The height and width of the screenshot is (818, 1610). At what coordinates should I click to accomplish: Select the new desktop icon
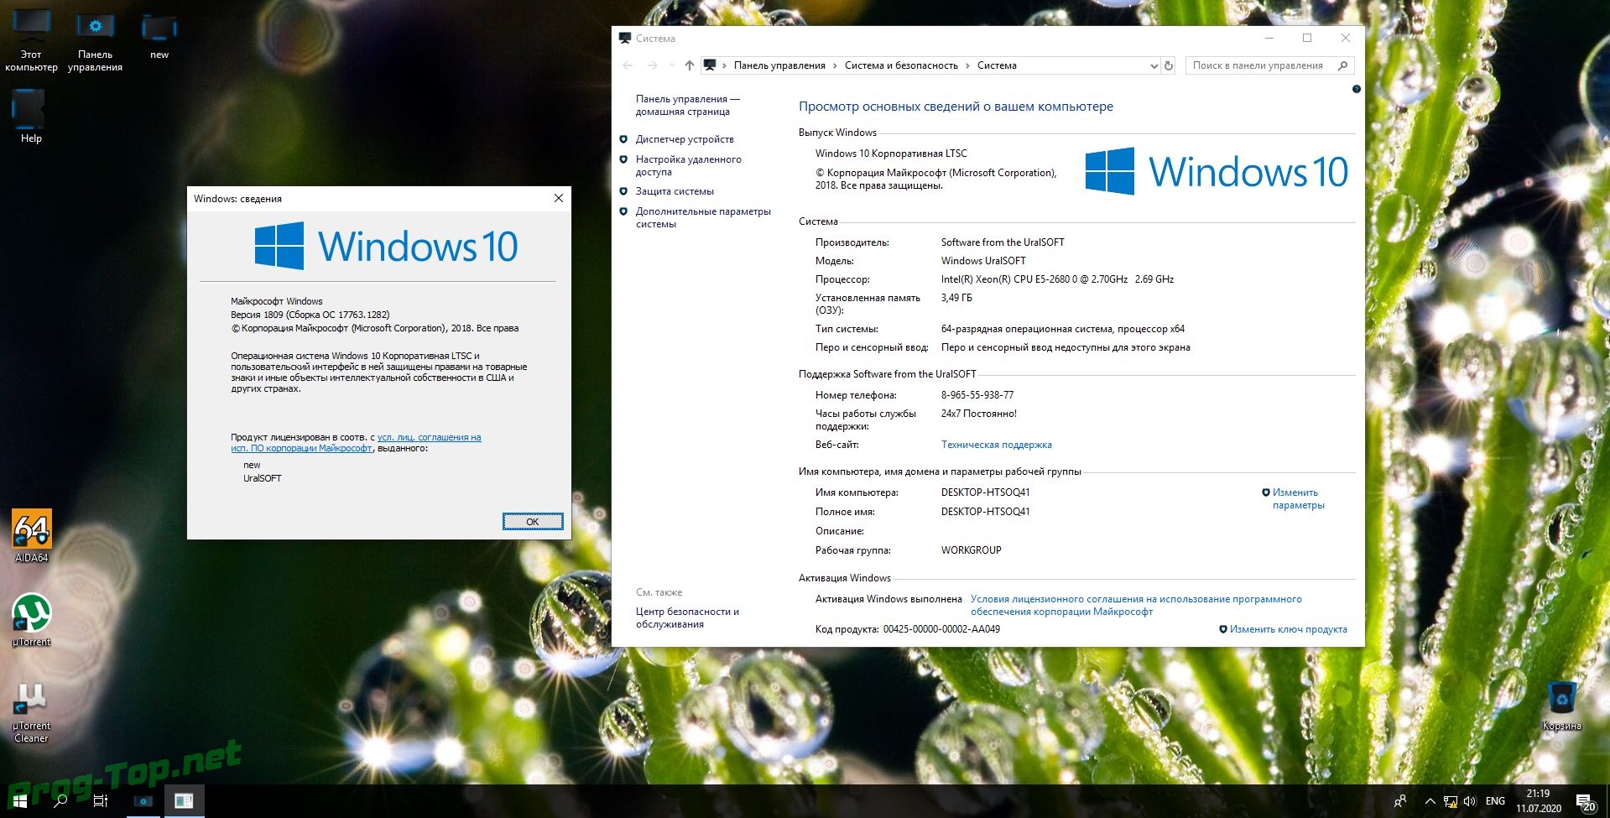[159, 36]
